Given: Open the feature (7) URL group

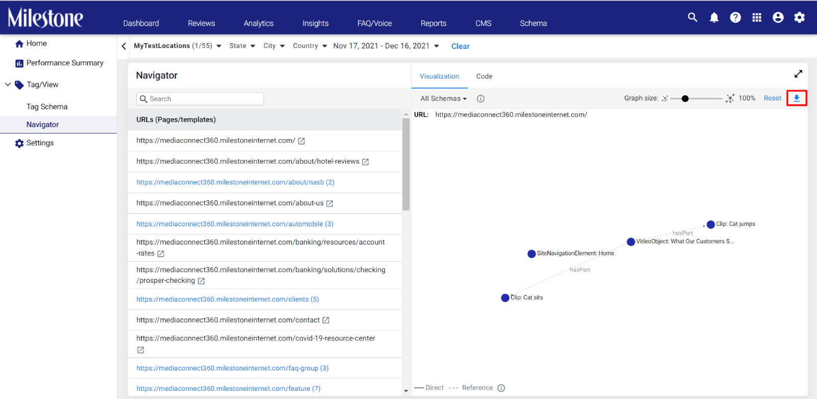Looking at the screenshot, I should pyautogui.click(x=228, y=389).
